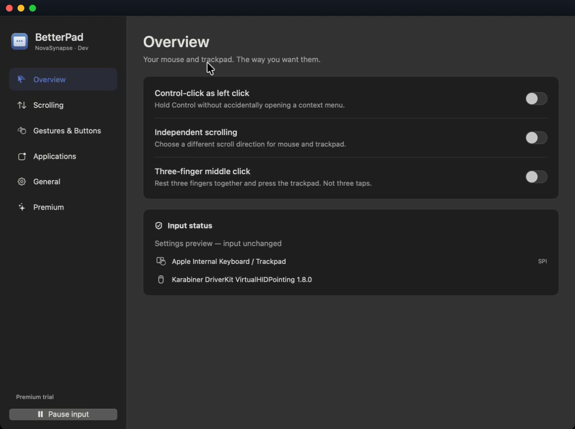Screen dimensions: 575x429
Task: Open the Applications section
Action: coord(63,156)
